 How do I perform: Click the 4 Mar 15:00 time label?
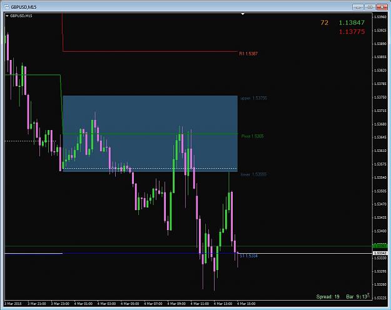coord(246,304)
